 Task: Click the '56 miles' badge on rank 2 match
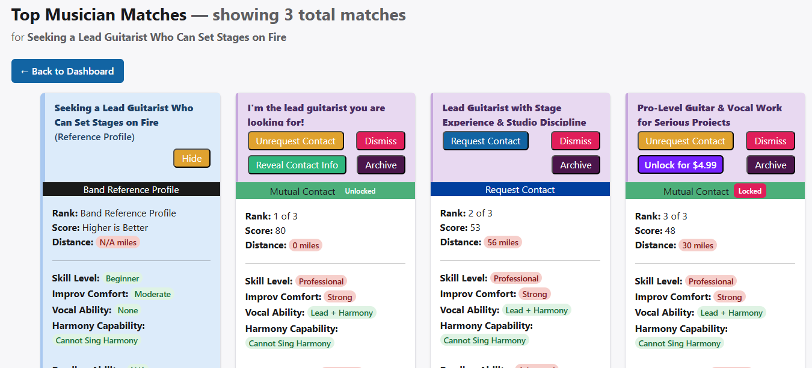(503, 242)
